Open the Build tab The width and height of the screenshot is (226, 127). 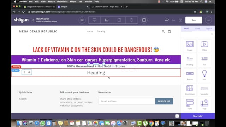pyautogui.click(x=186, y=29)
